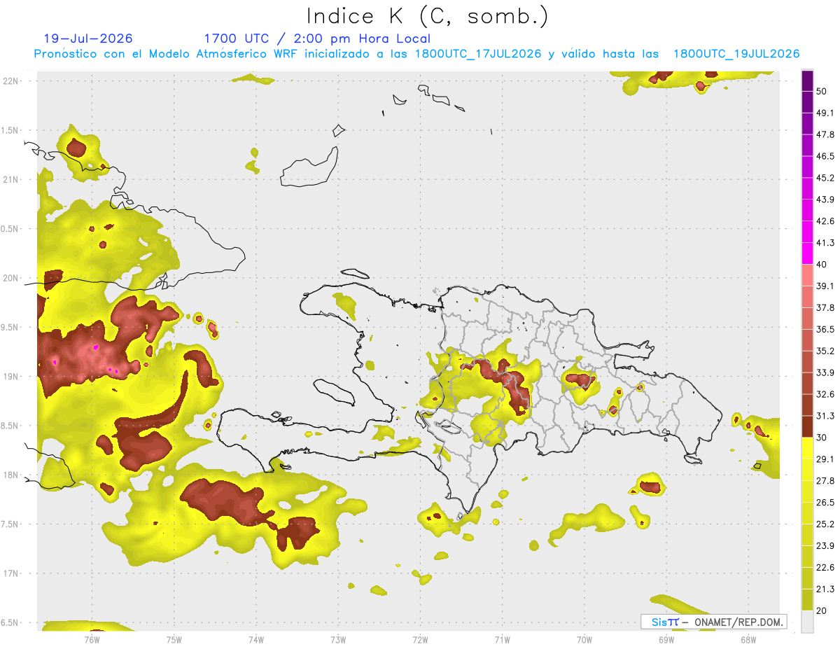Click the colorbar value "31.3"
This screenshot has height=649, width=840.
(825, 417)
